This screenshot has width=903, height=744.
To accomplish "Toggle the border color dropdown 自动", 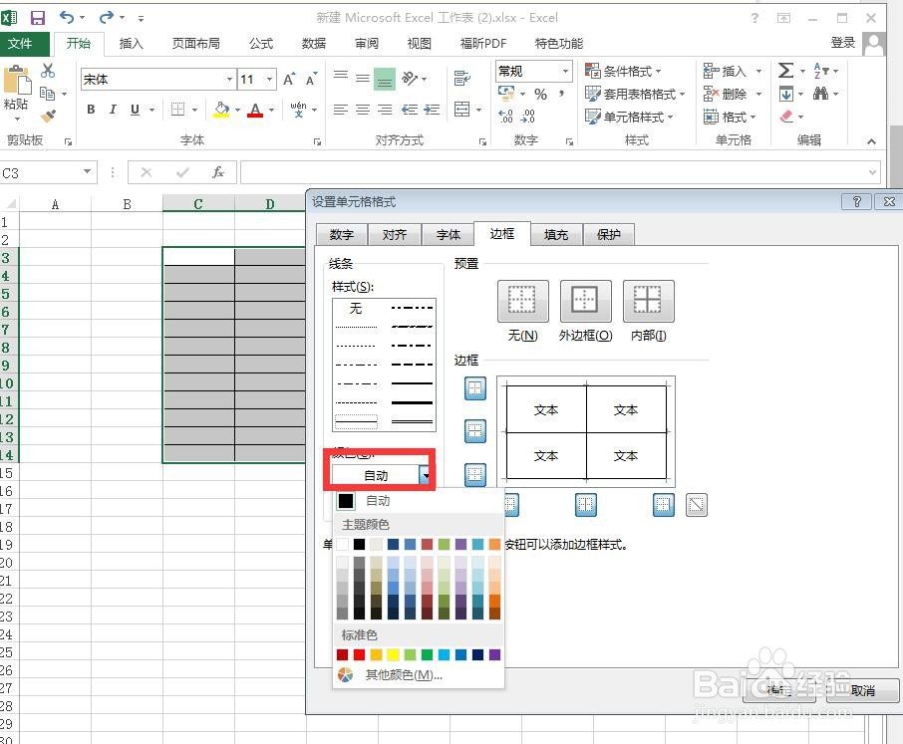I will 426,475.
